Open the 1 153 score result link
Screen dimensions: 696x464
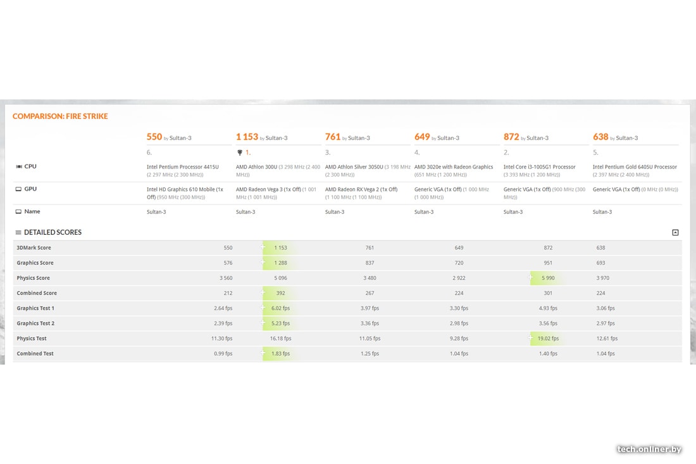pos(247,137)
